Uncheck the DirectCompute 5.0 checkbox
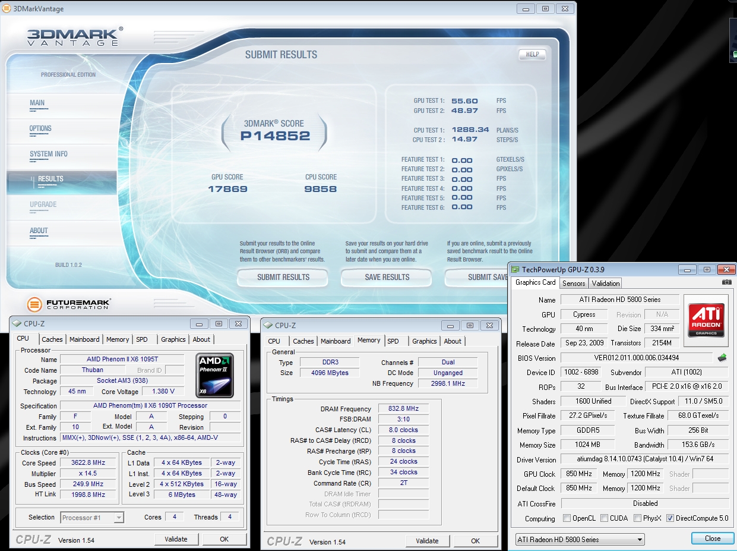 (x=670, y=518)
